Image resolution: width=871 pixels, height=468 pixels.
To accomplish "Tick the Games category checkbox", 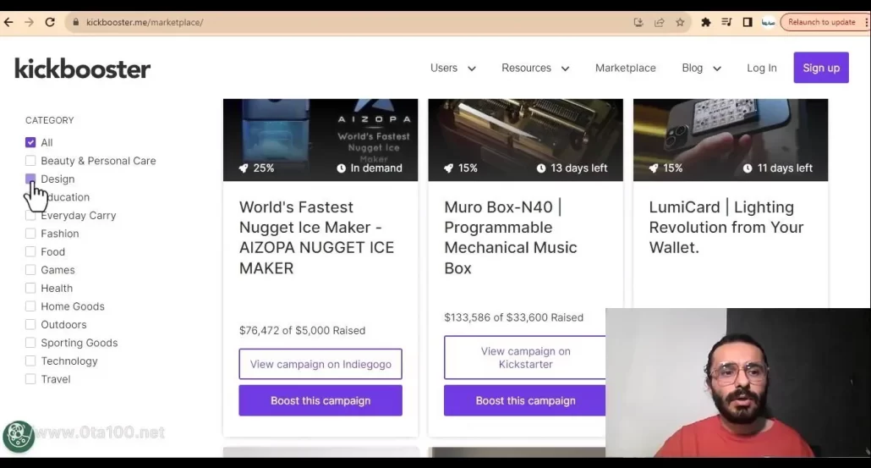I will coord(30,270).
